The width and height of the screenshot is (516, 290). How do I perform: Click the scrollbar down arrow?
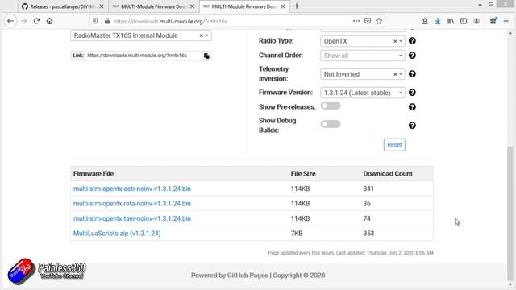(510, 284)
